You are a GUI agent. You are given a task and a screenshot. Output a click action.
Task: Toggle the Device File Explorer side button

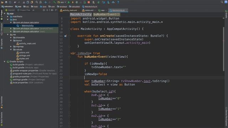click(226, 116)
